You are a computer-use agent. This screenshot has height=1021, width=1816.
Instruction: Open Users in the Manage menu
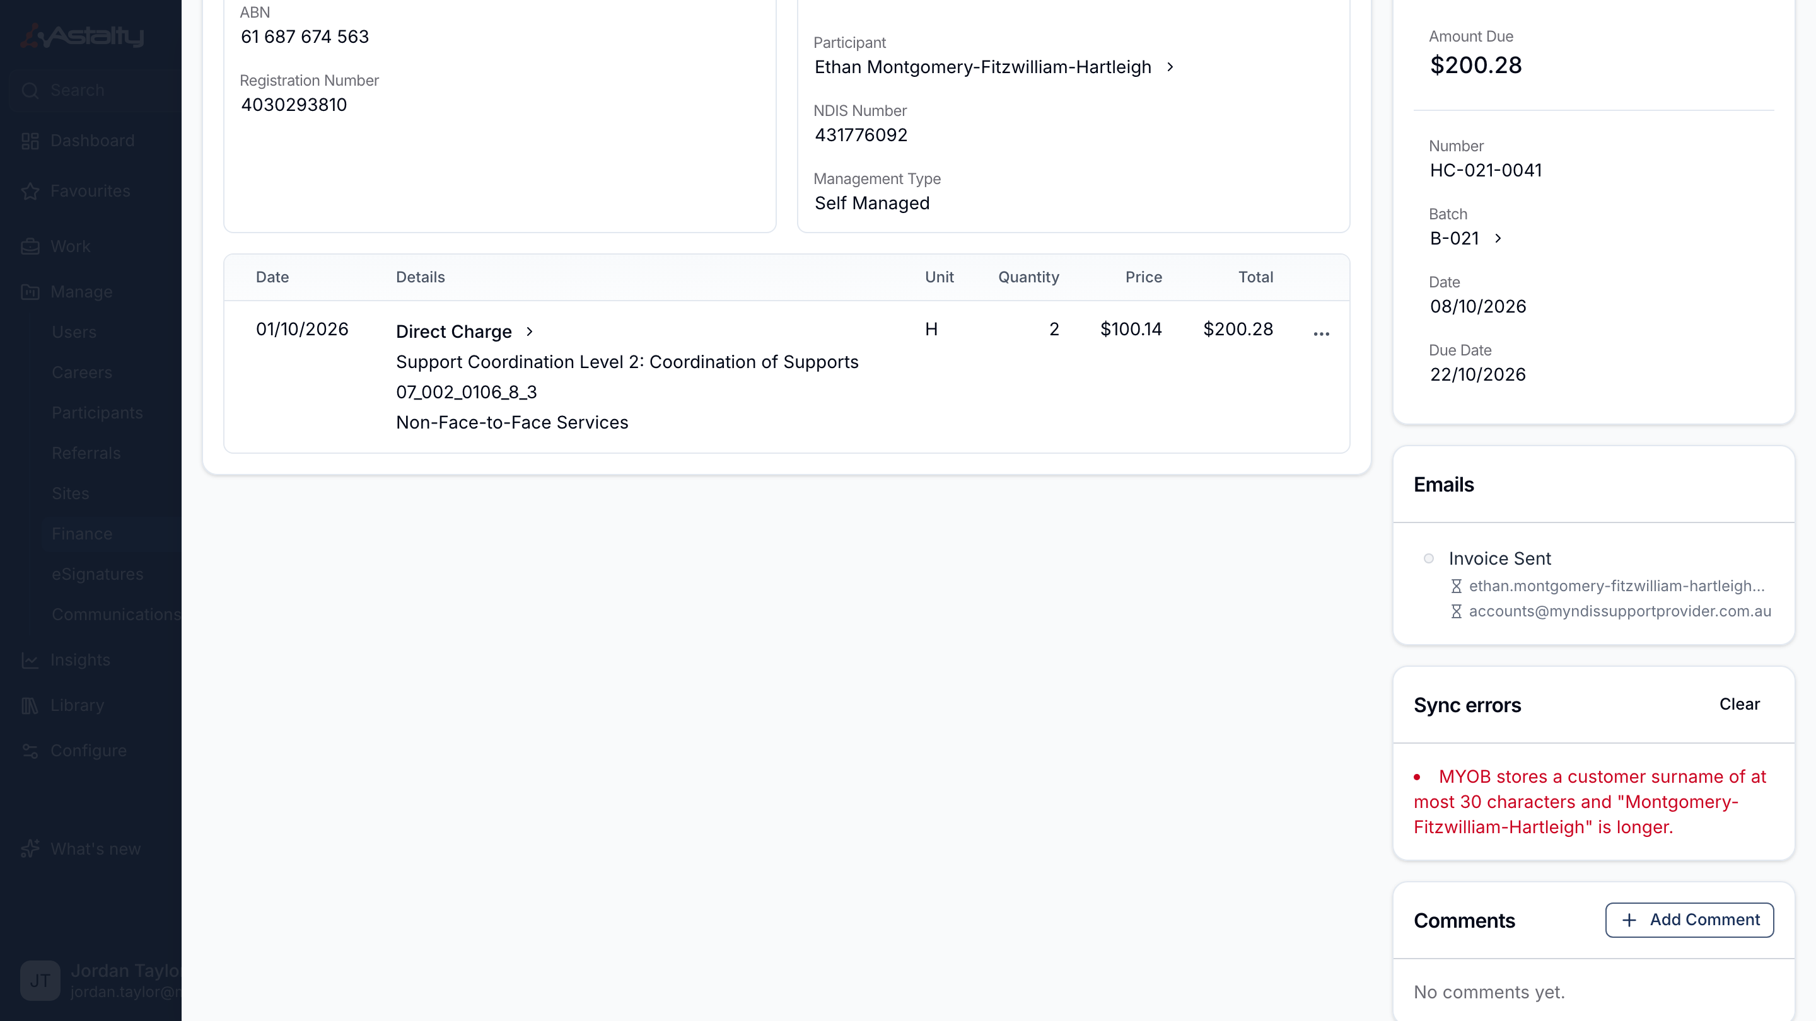click(x=74, y=333)
